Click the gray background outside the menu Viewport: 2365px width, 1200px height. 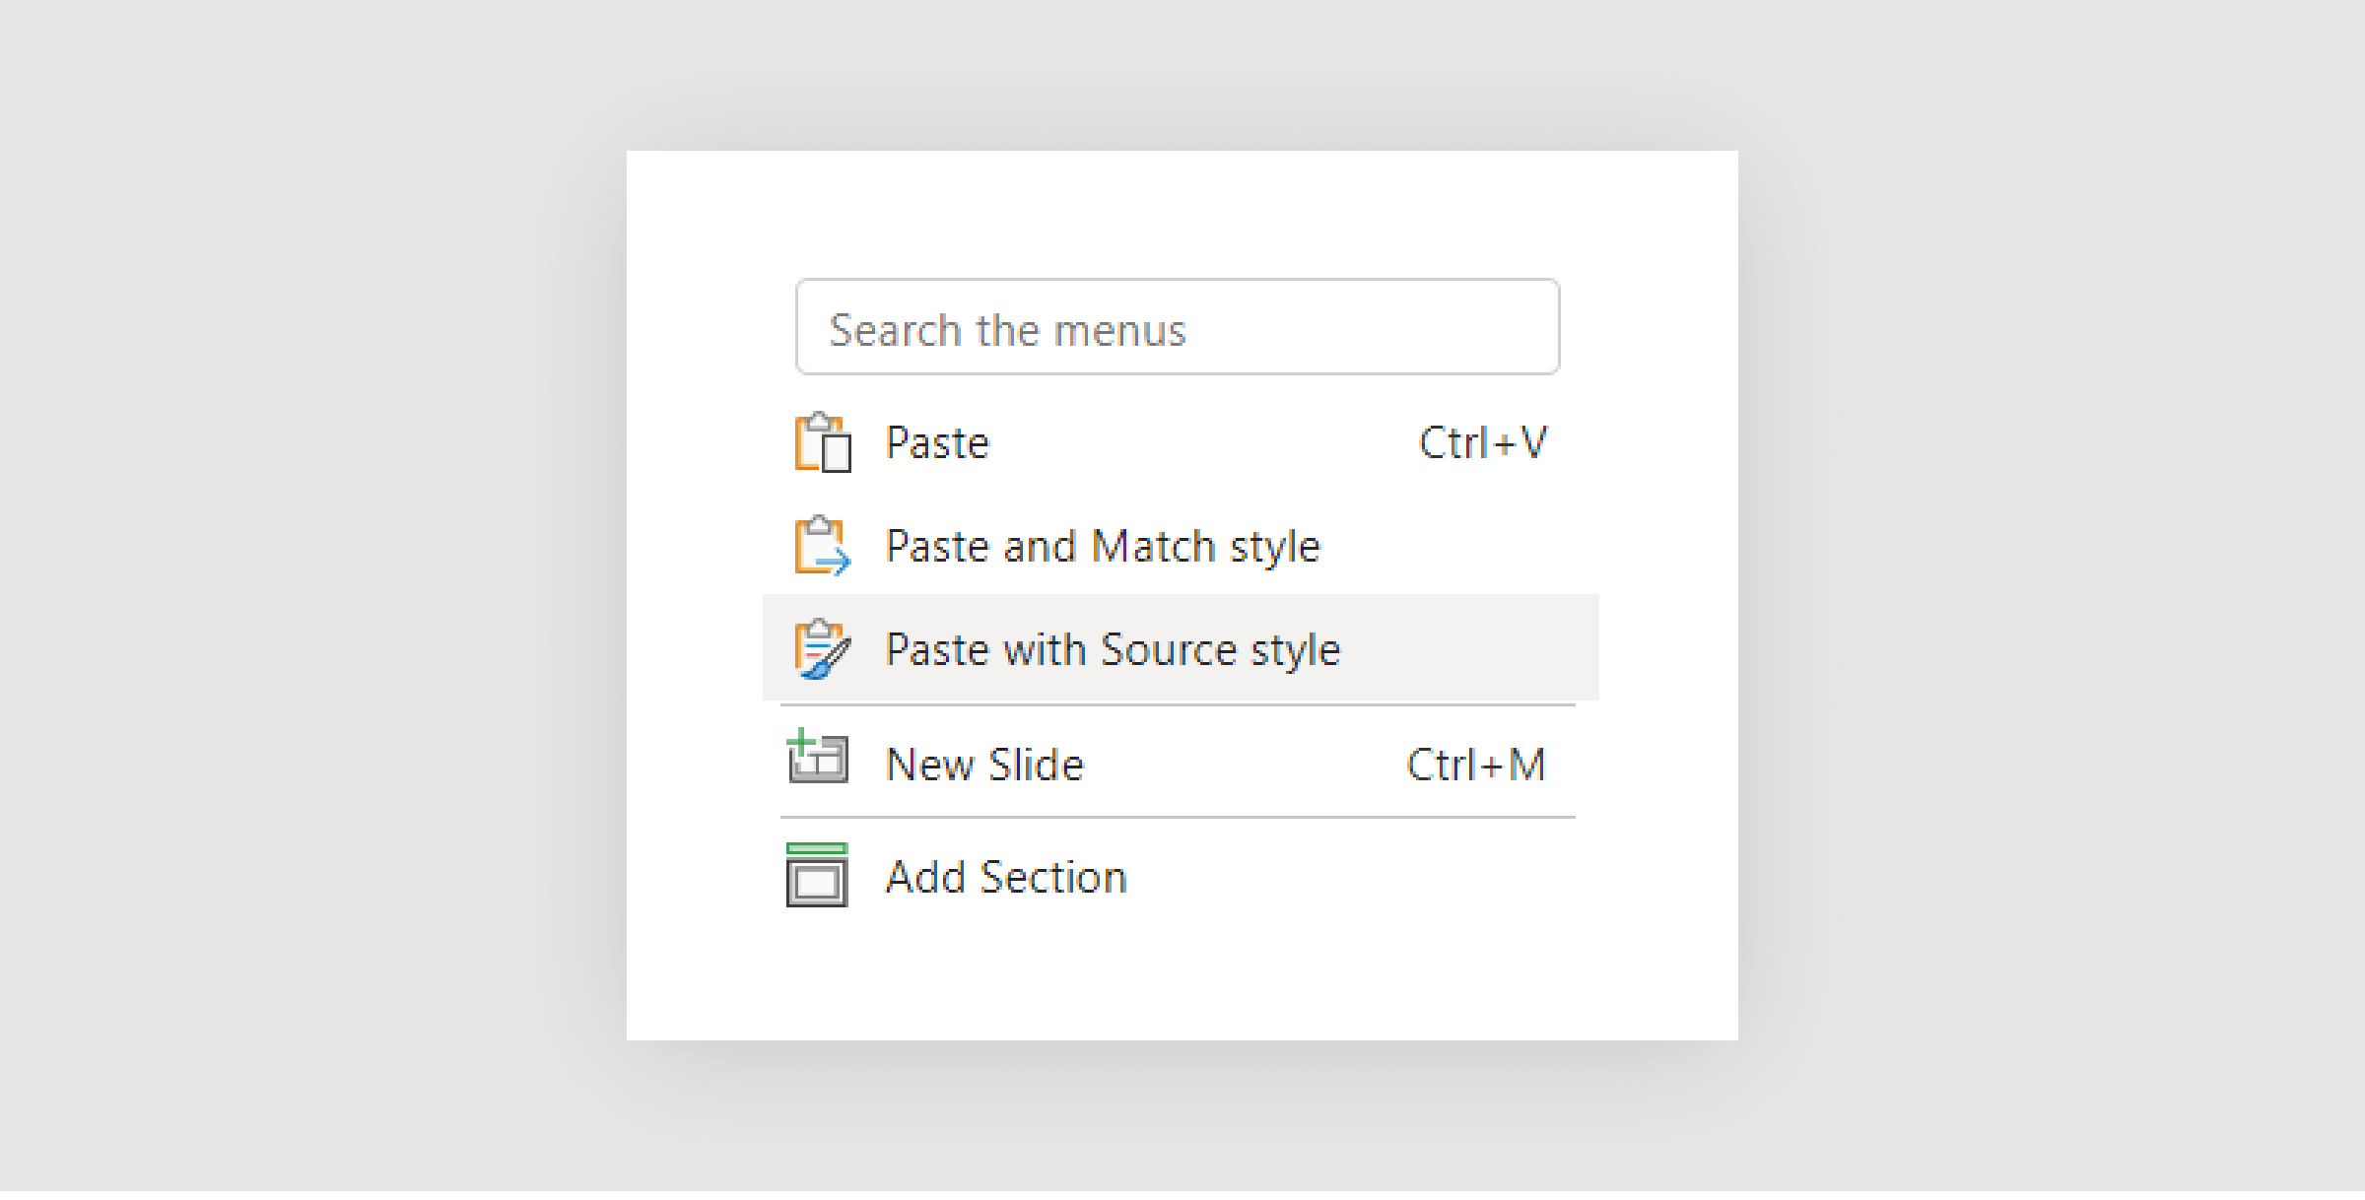coord(296,591)
